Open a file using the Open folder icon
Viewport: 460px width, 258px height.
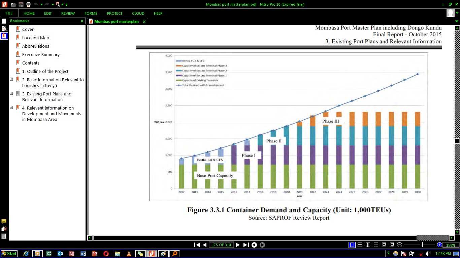click(13, 5)
